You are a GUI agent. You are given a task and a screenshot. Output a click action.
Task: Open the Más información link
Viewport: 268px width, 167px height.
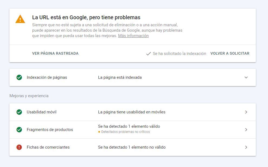133,36
